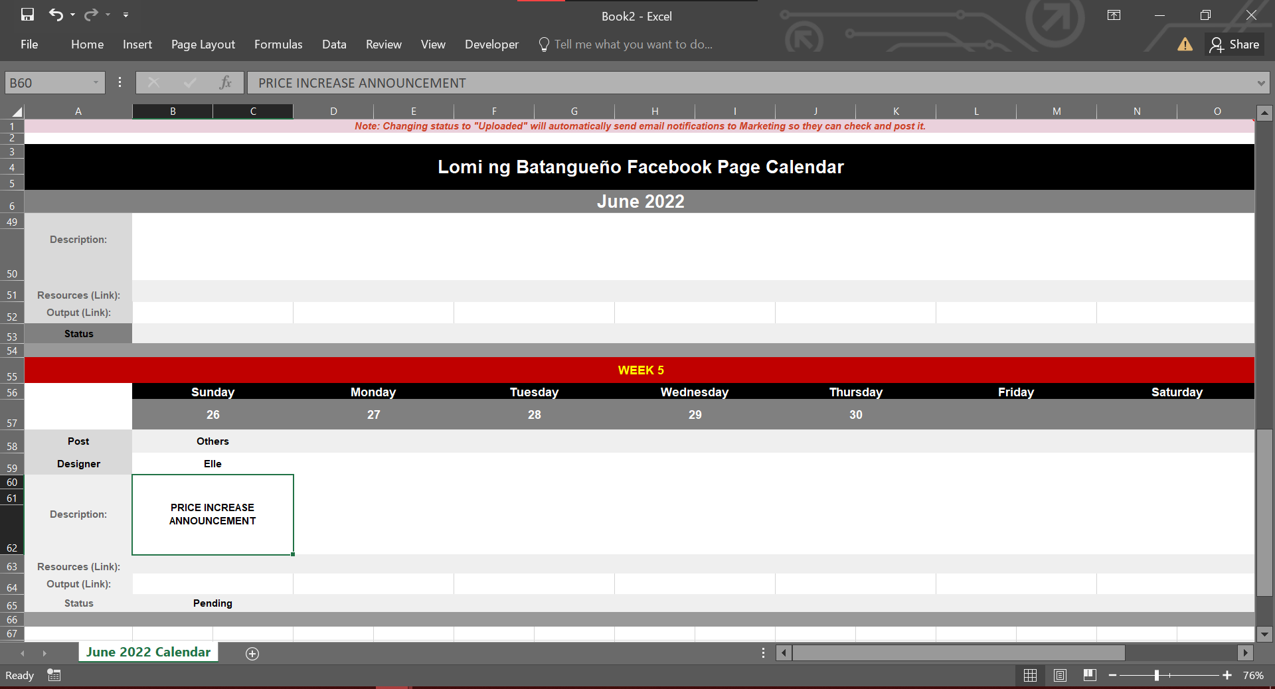Click the Redo arrow icon
The height and width of the screenshot is (689, 1275).
pos(91,15)
